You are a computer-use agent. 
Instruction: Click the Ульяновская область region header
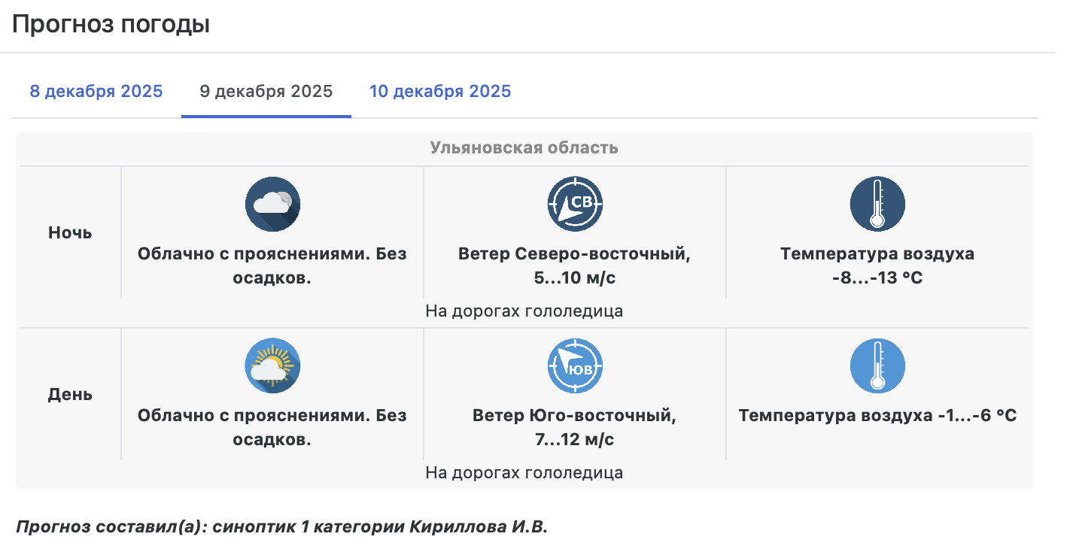click(x=524, y=147)
